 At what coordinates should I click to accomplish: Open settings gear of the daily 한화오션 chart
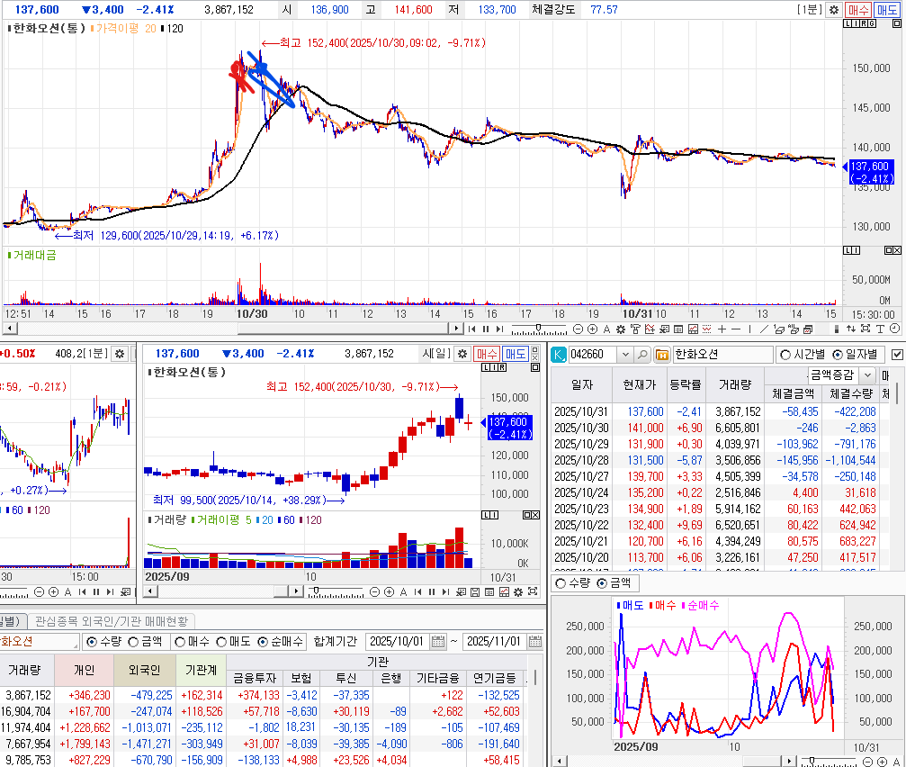coord(462,354)
